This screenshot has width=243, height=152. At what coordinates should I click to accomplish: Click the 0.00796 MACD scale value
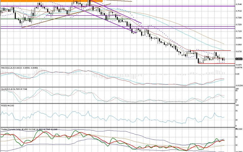click(239, 68)
